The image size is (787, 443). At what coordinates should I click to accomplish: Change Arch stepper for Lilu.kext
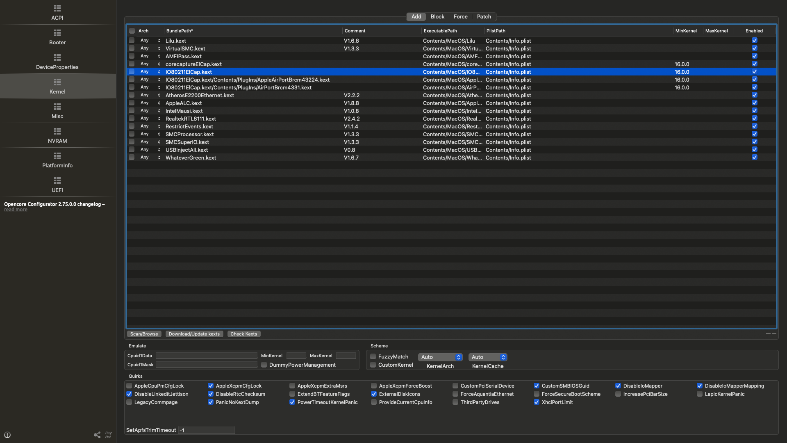(x=159, y=41)
